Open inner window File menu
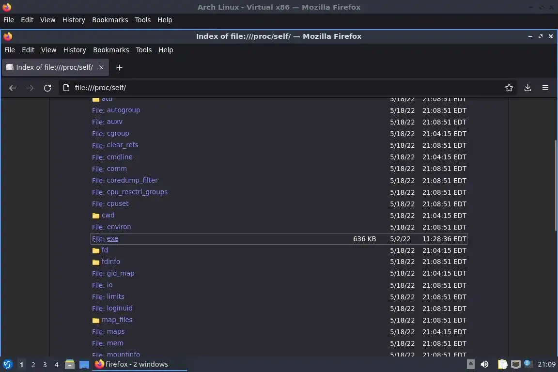The height and width of the screenshot is (372, 558). click(x=10, y=50)
